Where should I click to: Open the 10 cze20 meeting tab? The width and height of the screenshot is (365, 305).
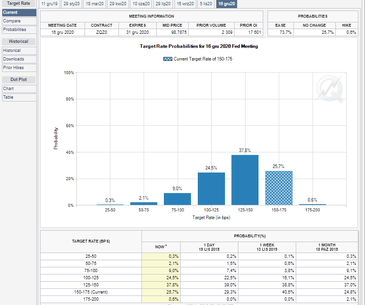pyautogui.click(x=141, y=4)
